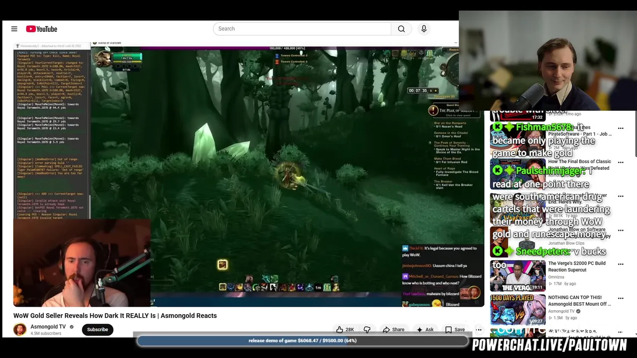Save the video to a playlist

coord(455,330)
